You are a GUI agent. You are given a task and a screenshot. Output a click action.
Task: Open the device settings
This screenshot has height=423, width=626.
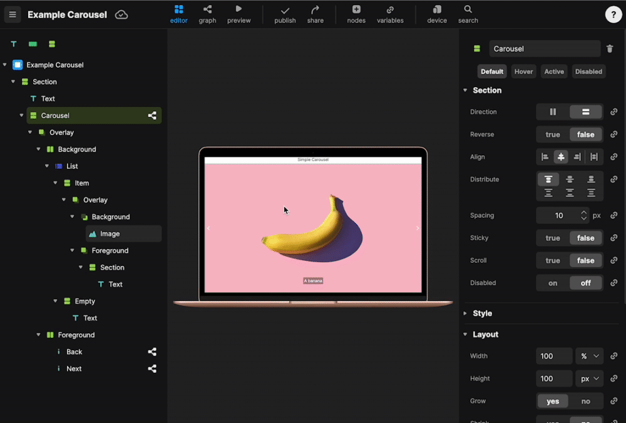pos(436,14)
